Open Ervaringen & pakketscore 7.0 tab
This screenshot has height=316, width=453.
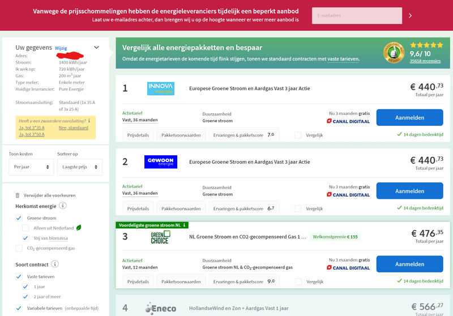click(x=244, y=135)
